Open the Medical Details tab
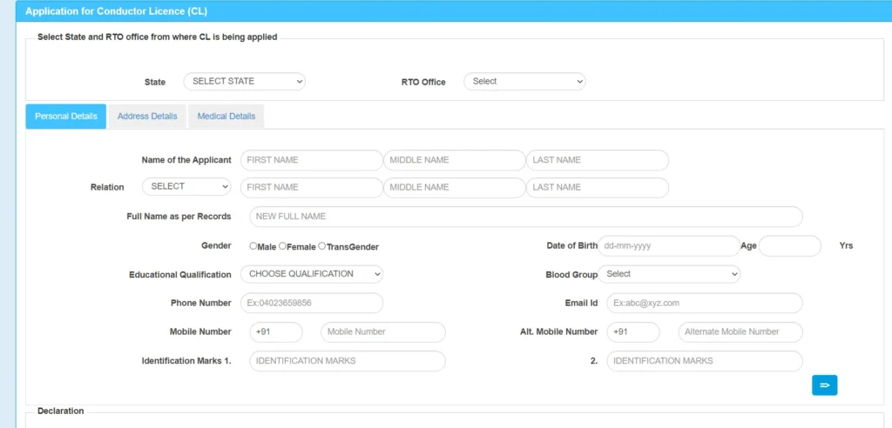Screen dimensions: 892x428 point(226,117)
